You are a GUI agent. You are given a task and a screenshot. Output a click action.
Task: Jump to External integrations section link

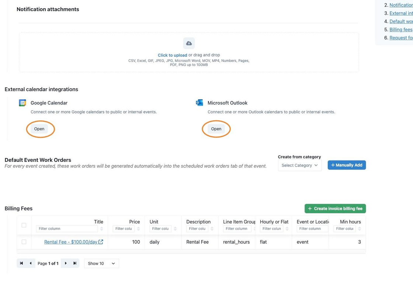[401, 13]
